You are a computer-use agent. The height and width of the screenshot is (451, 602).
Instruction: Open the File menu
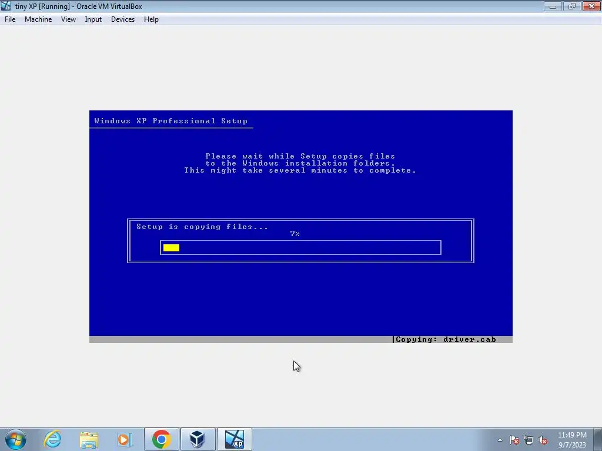click(x=10, y=19)
